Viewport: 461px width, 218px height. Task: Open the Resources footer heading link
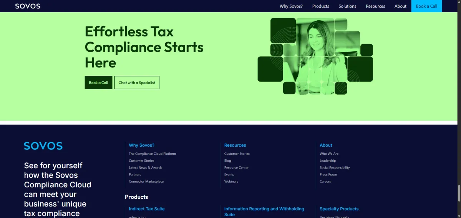235,145
